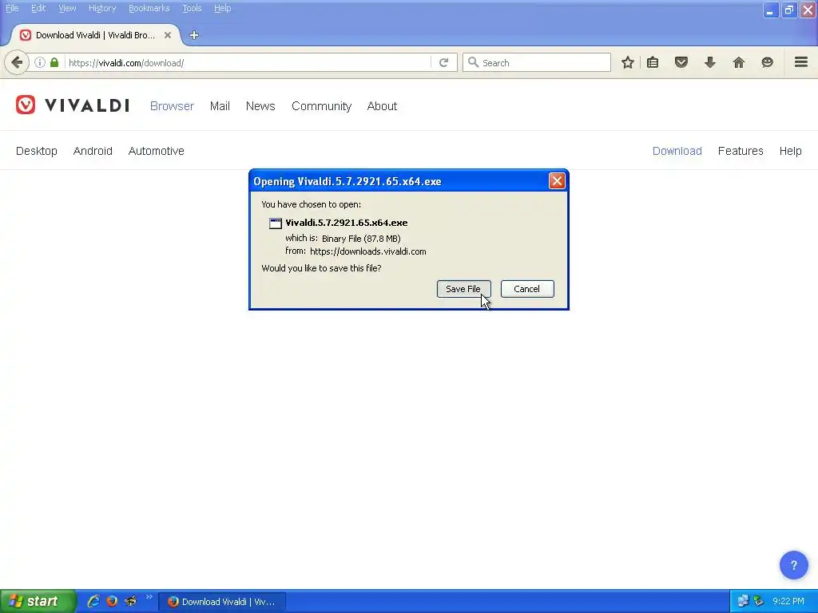
Task: Click the Vivaldi logo in the page header
Action: point(73,105)
